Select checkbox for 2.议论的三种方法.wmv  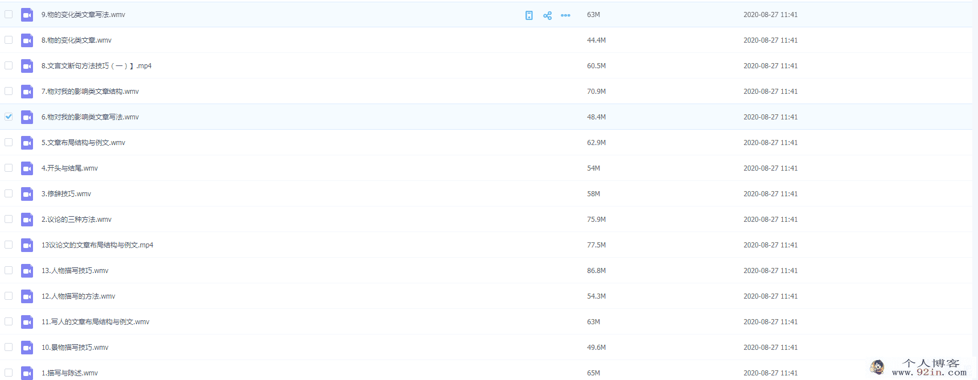[9, 219]
